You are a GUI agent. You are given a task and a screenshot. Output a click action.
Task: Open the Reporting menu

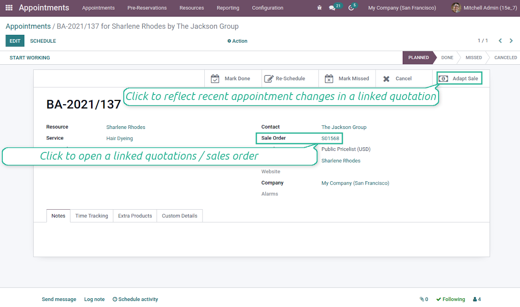(228, 8)
